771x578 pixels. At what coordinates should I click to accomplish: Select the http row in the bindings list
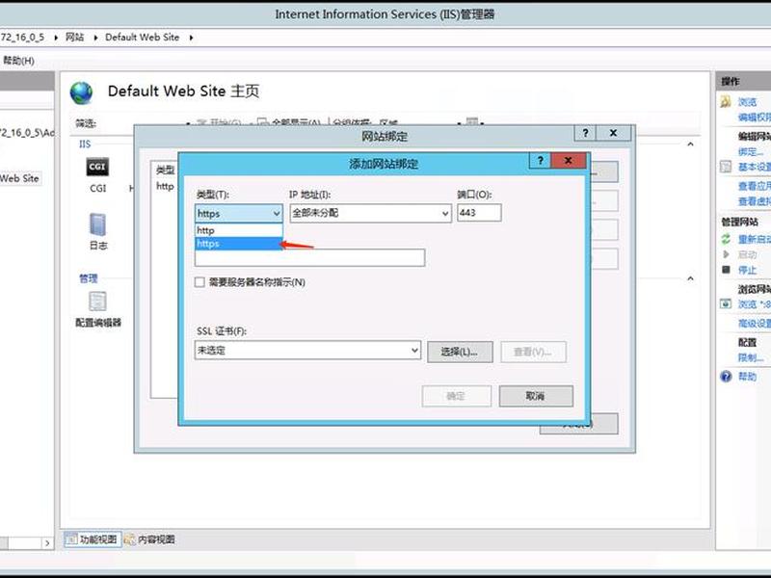point(165,186)
